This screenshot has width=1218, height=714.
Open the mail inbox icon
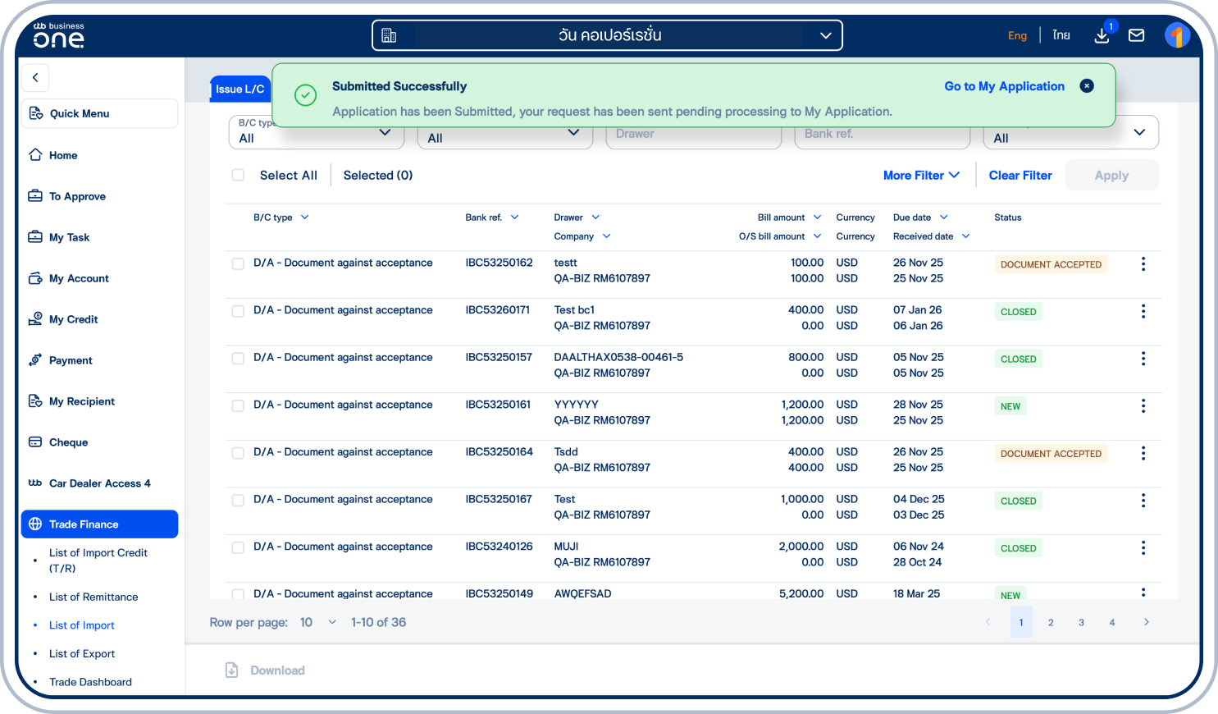pos(1136,35)
